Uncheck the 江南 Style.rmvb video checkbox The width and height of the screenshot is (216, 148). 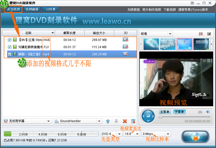pyautogui.click(x=9, y=40)
